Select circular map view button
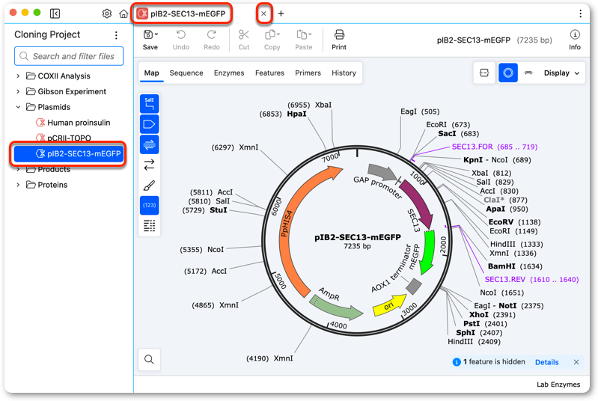The image size is (598, 401). pyautogui.click(x=508, y=73)
